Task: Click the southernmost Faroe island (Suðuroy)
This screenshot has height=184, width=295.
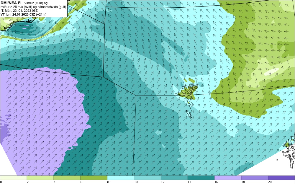Action: coord(189,115)
